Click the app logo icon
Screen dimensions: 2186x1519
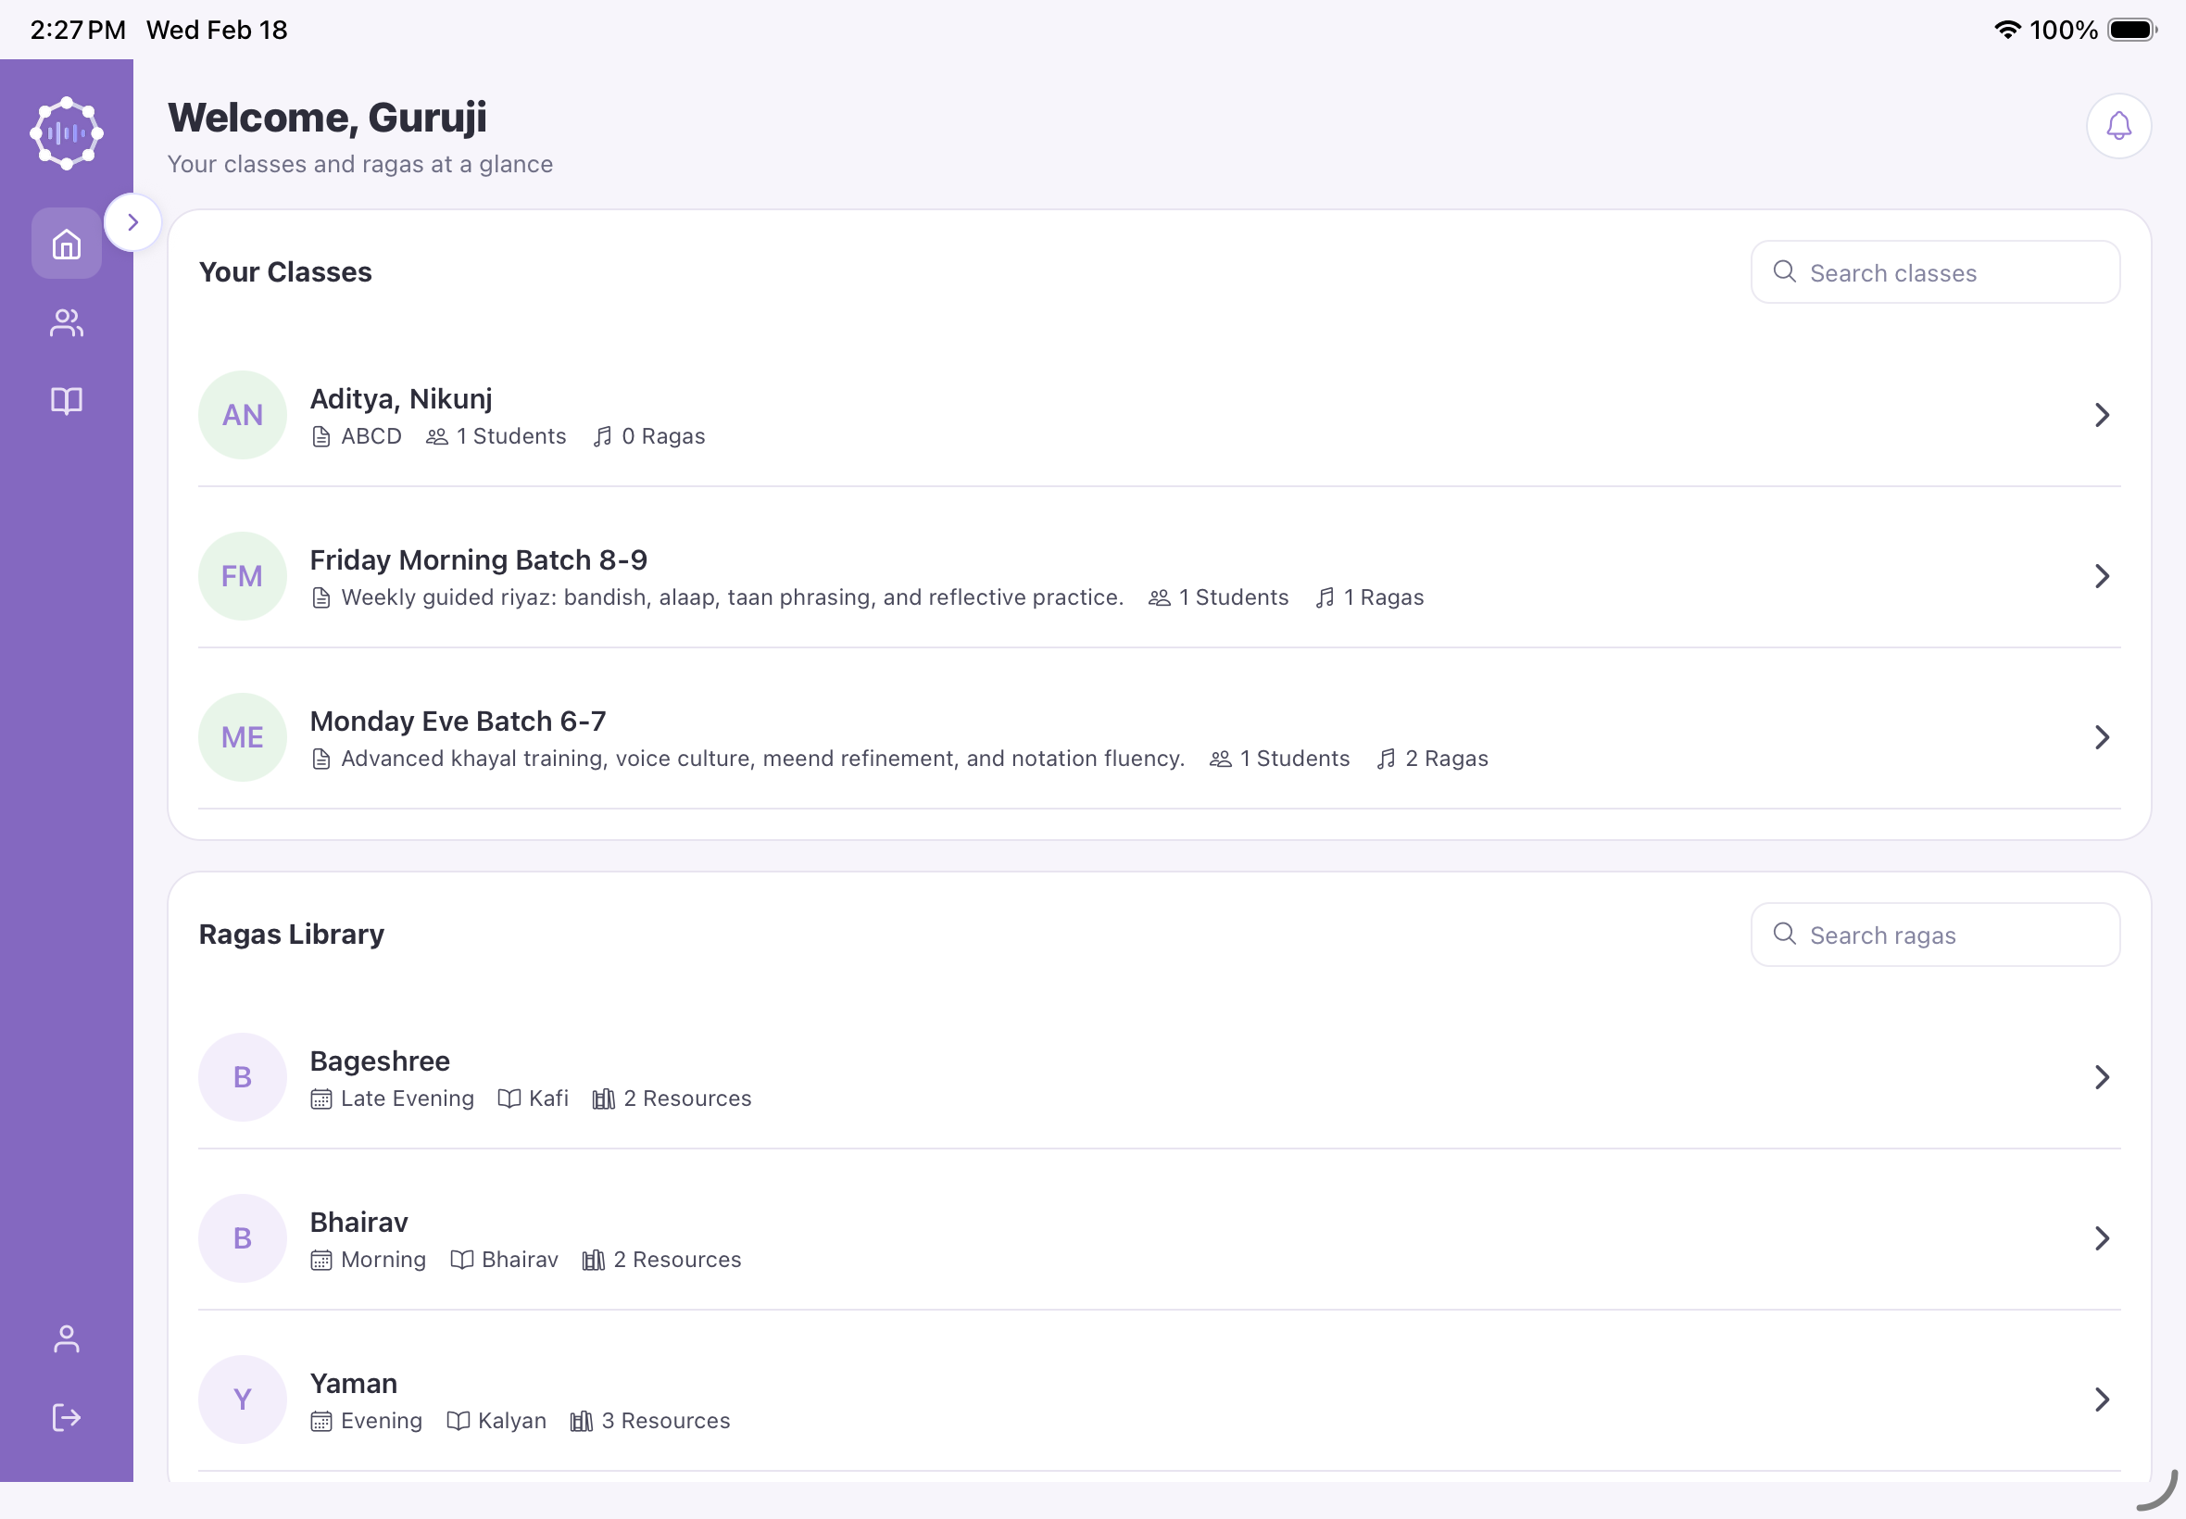point(67,133)
